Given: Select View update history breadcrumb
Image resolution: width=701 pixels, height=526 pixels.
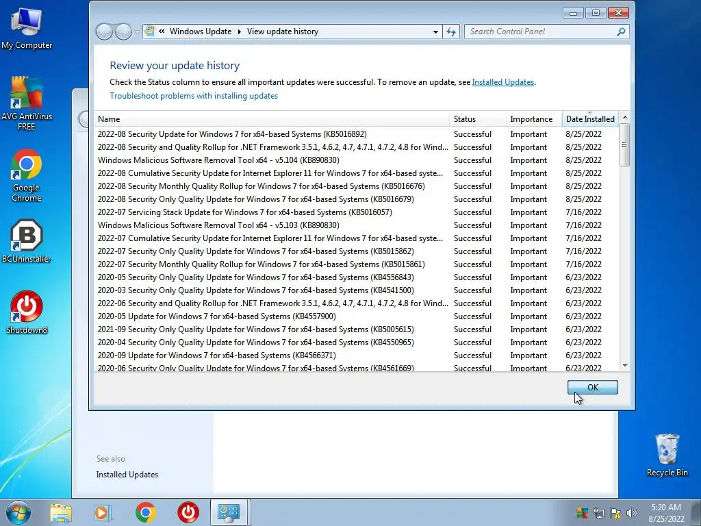Looking at the screenshot, I should tap(283, 32).
